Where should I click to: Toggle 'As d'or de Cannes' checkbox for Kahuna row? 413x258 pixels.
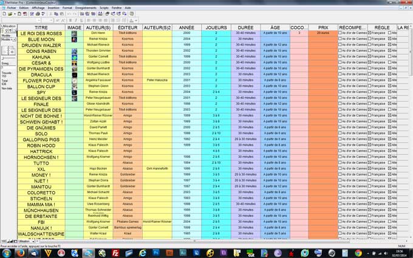[x=340, y=56]
